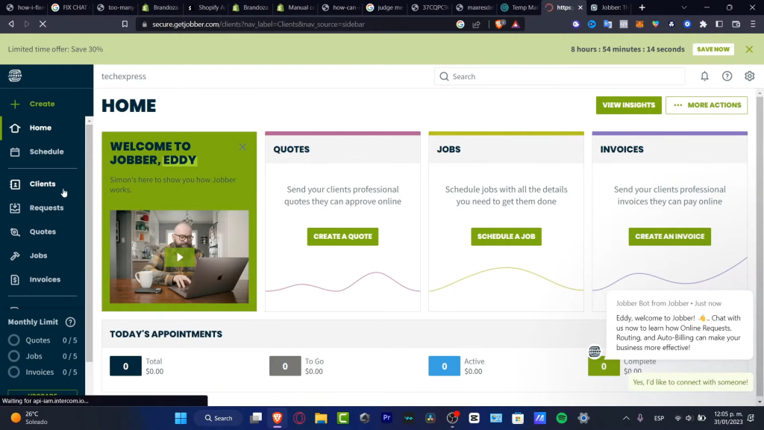Click the notification bell icon

click(x=704, y=76)
